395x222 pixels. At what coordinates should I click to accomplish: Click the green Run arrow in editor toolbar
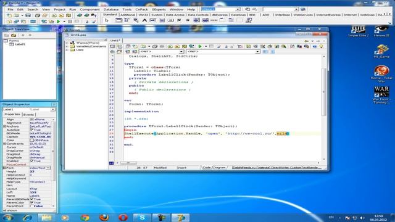pyautogui.click(x=200, y=47)
